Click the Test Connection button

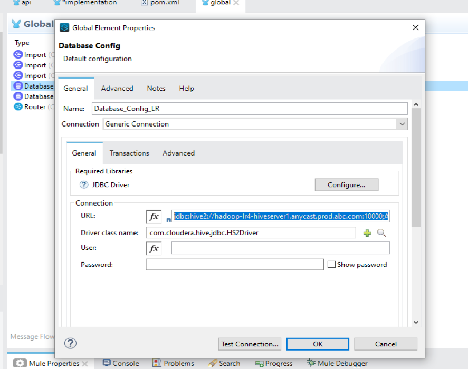click(x=249, y=344)
